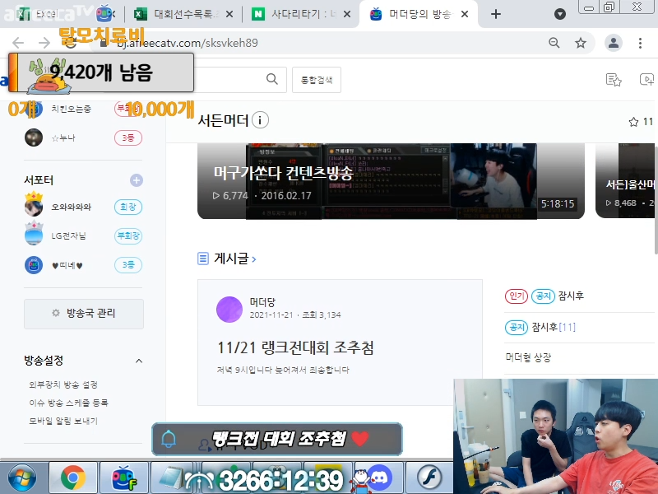Click the plus icon beside 서포터
658x494 pixels.
[x=137, y=180]
